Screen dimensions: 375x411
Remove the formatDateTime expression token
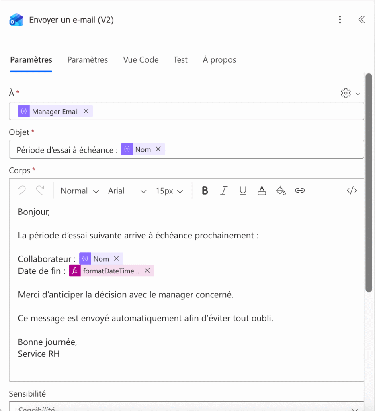click(x=147, y=271)
